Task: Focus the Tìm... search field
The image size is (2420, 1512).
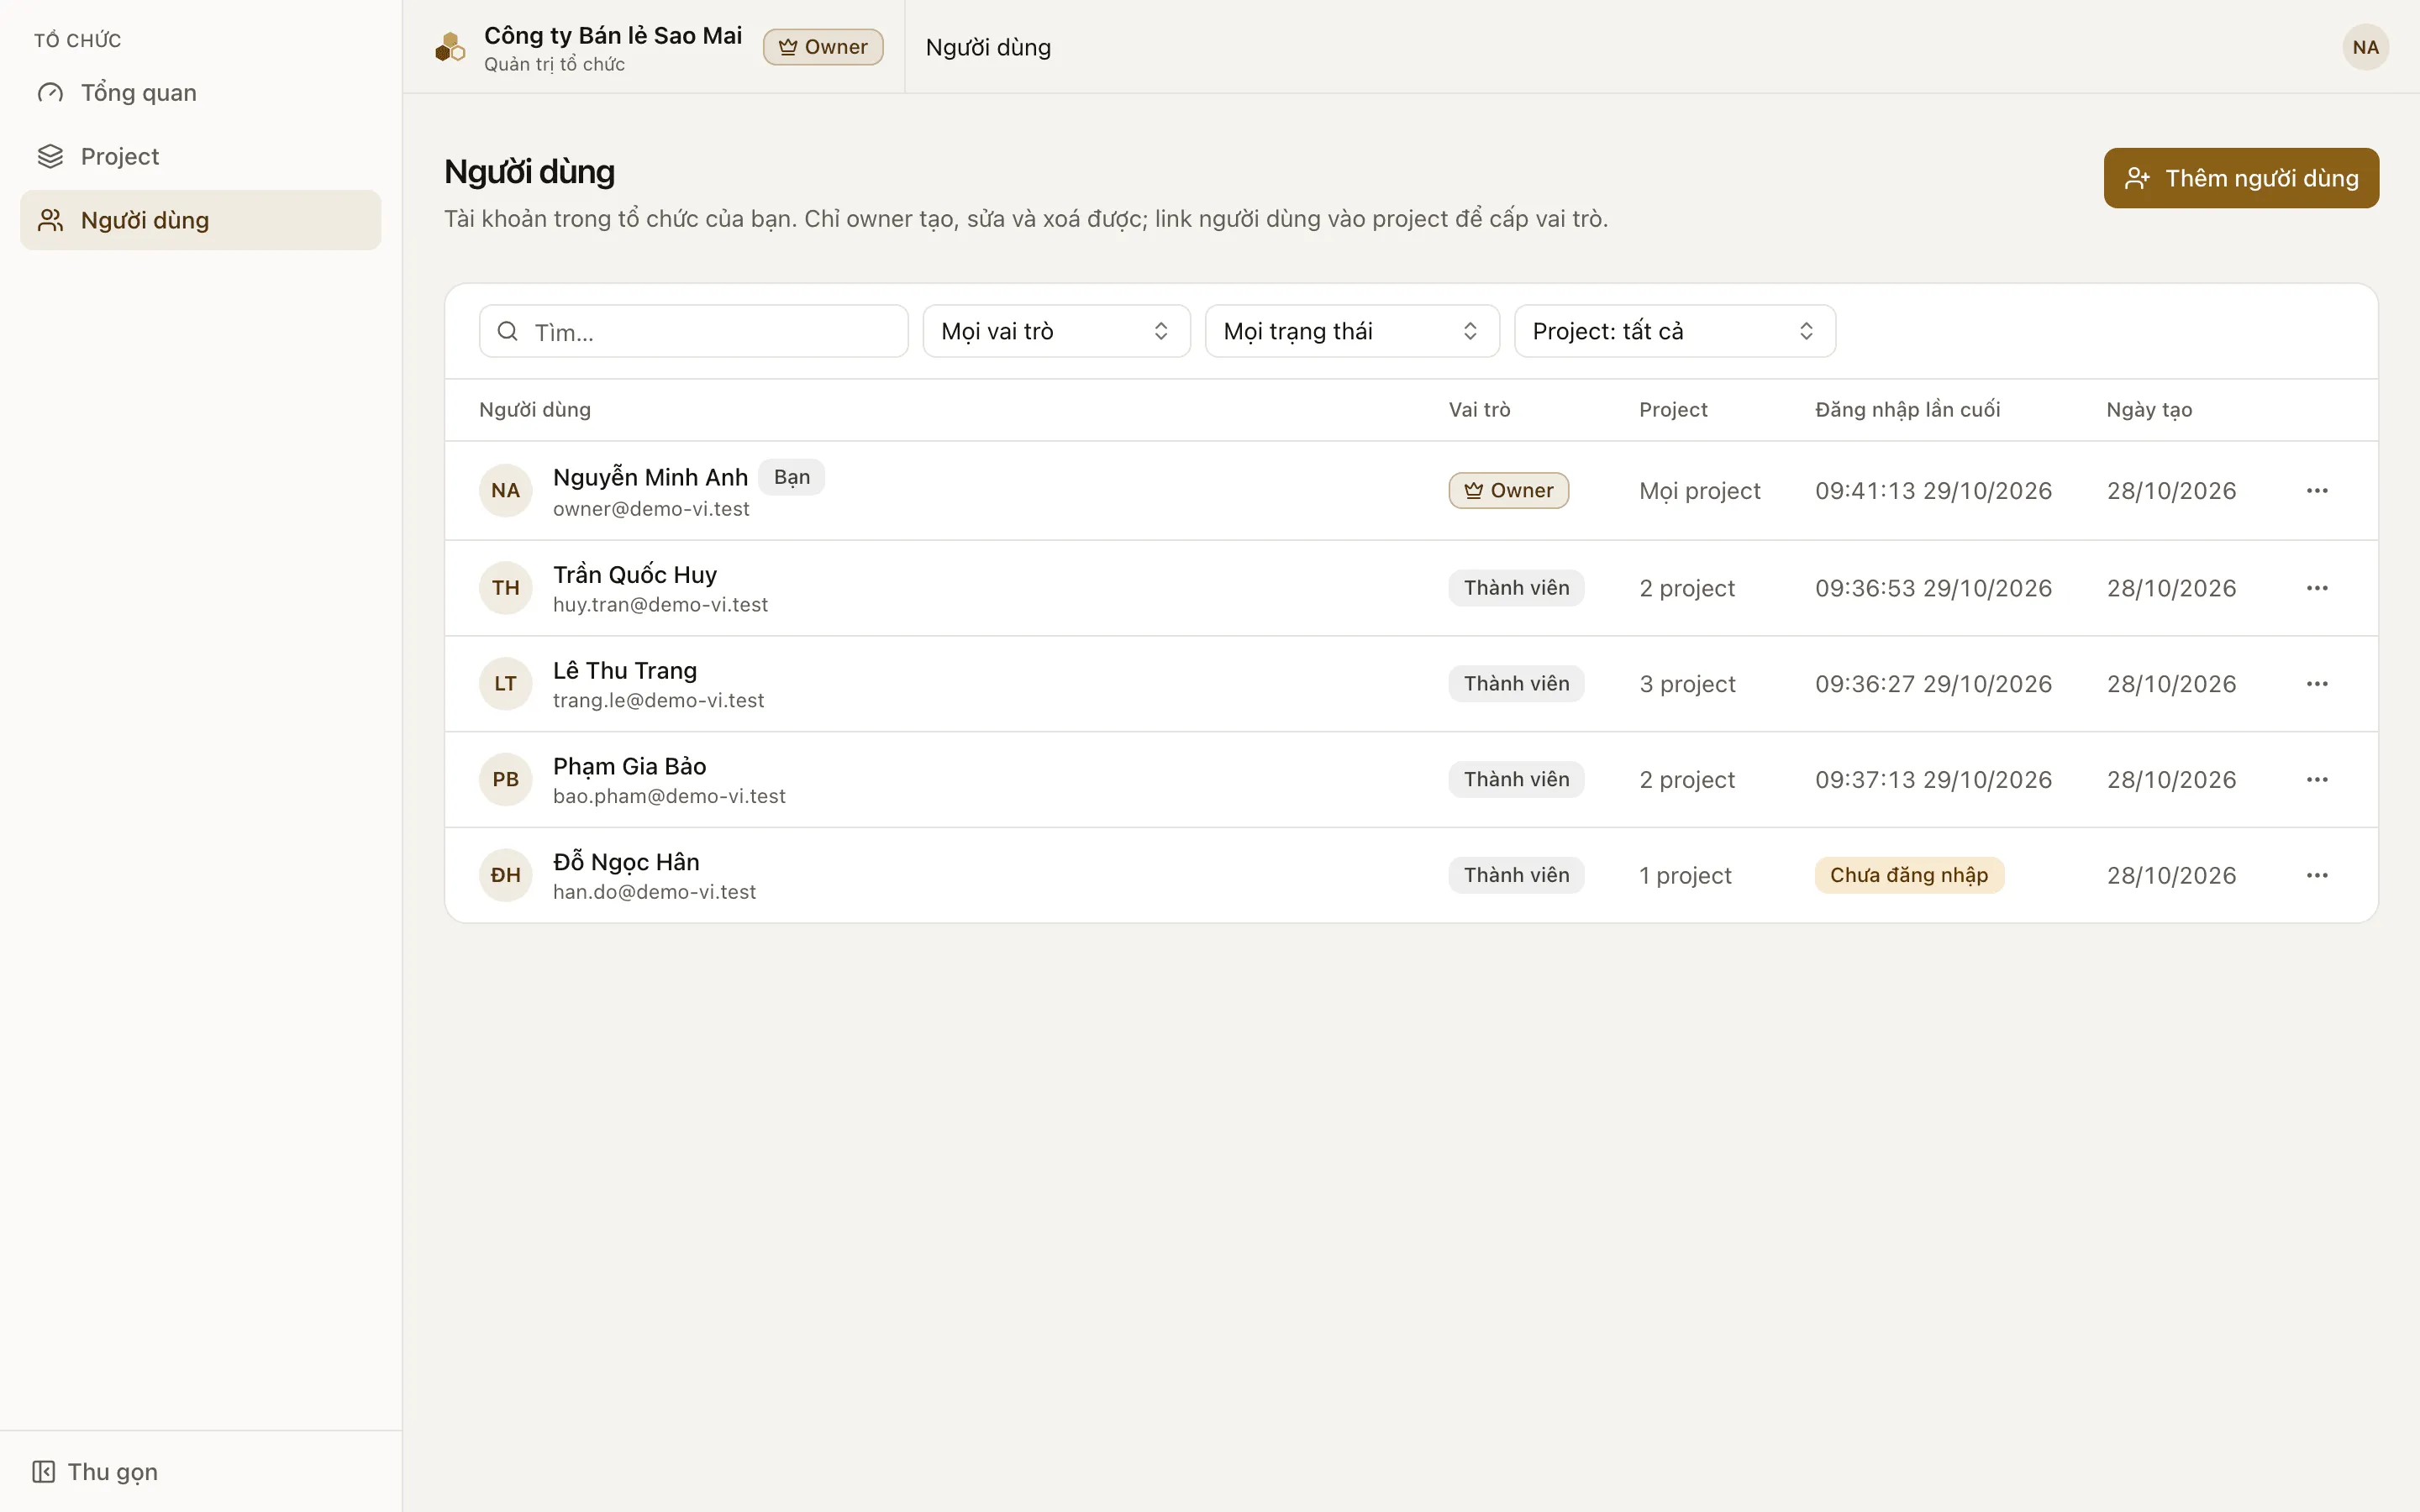Action: [x=693, y=331]
